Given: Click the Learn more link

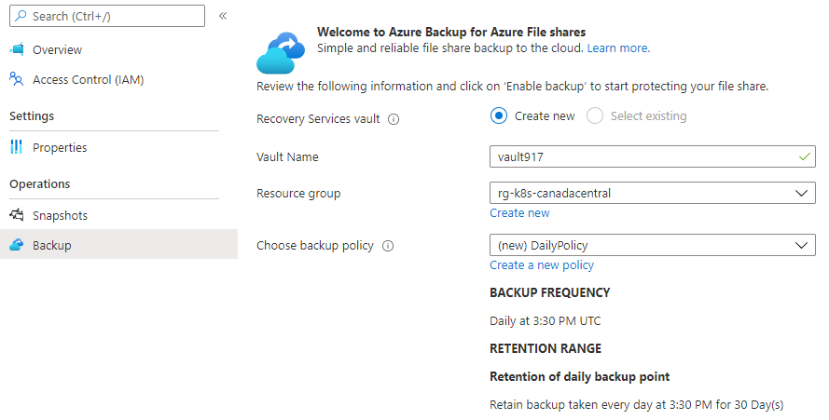Looking at the screenshot, I should (618, 47).
